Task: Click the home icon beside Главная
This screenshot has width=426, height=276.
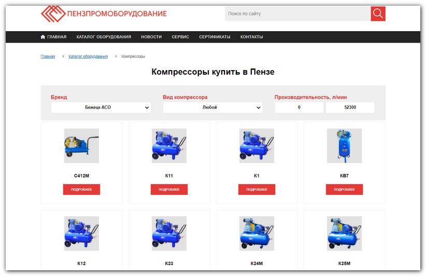Action: (x=43, y=37)
